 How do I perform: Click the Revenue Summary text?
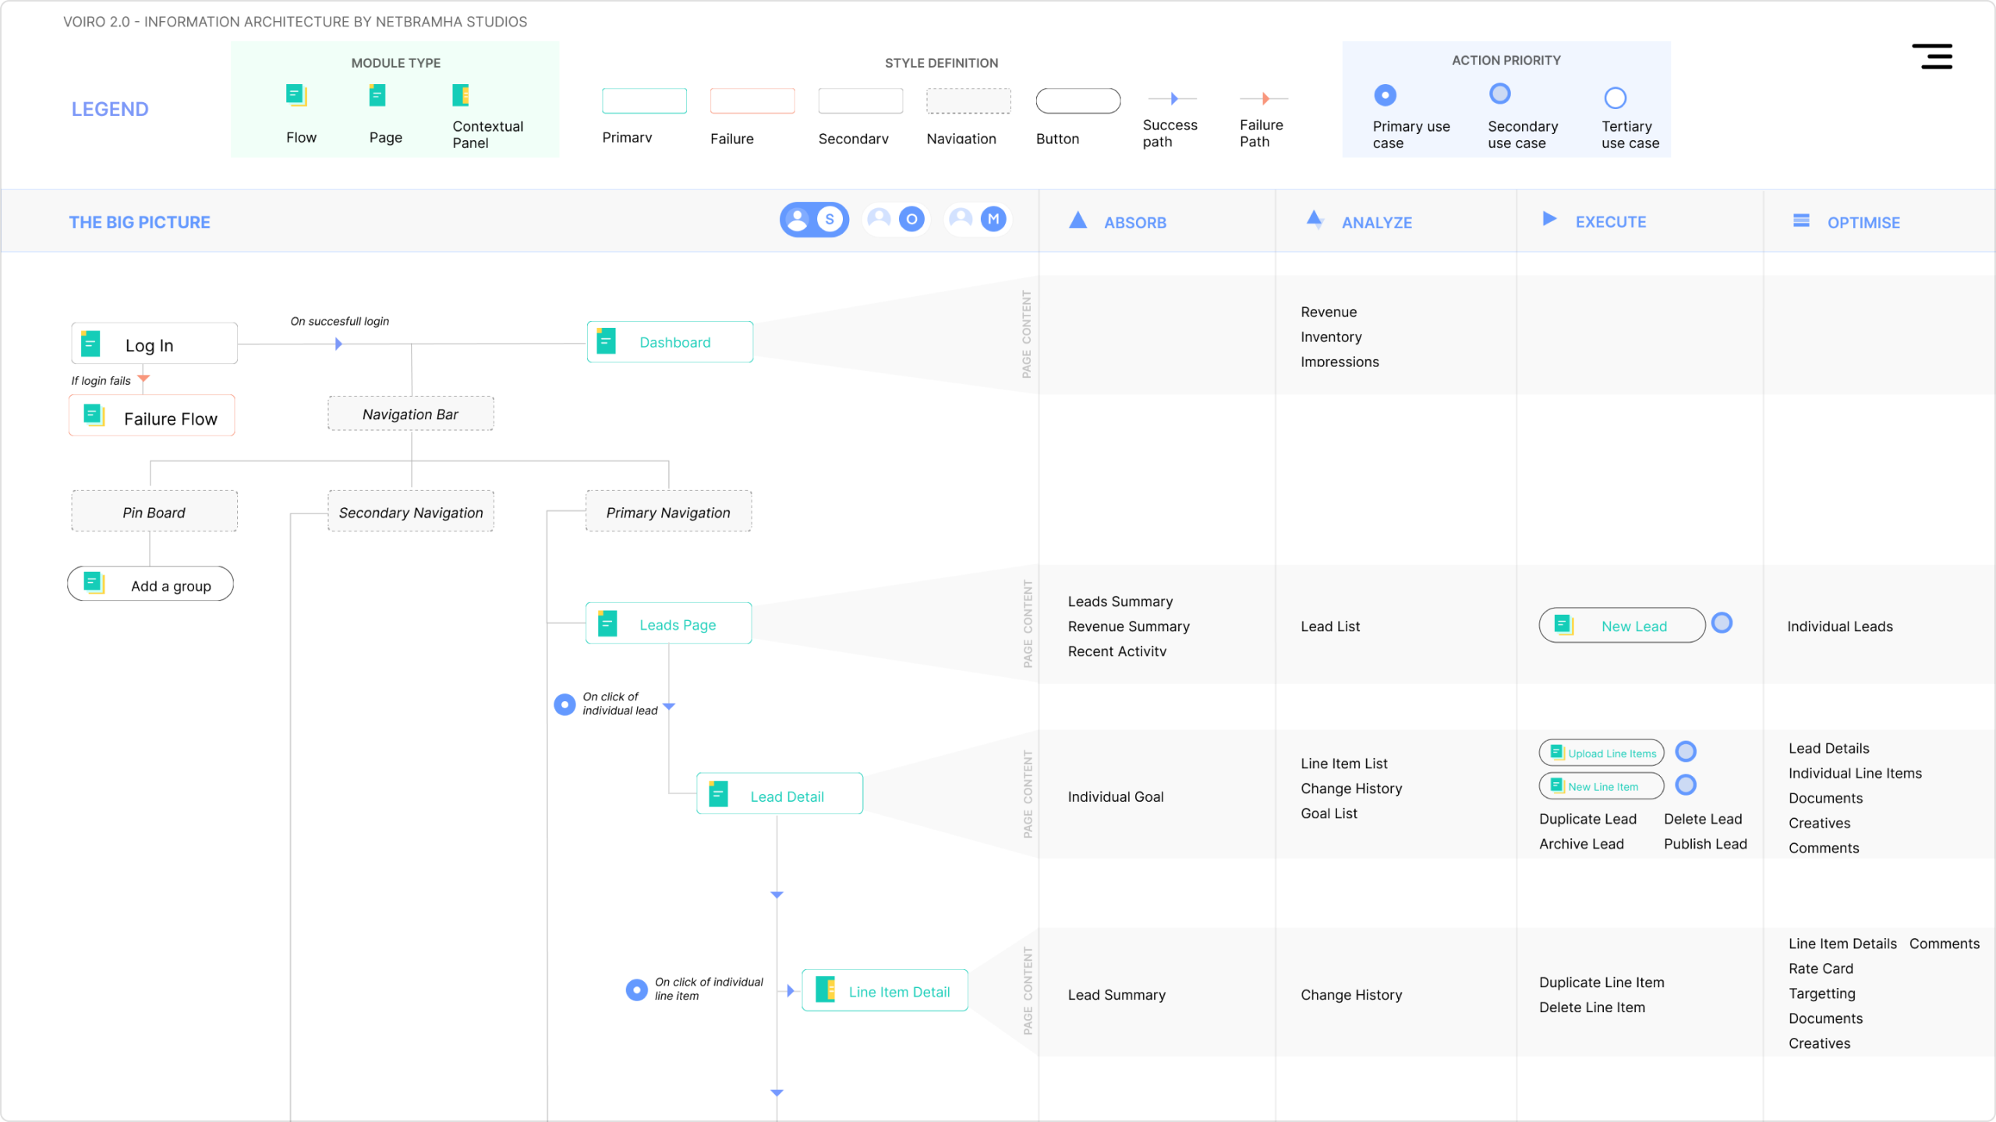[x=1128, y=627]
